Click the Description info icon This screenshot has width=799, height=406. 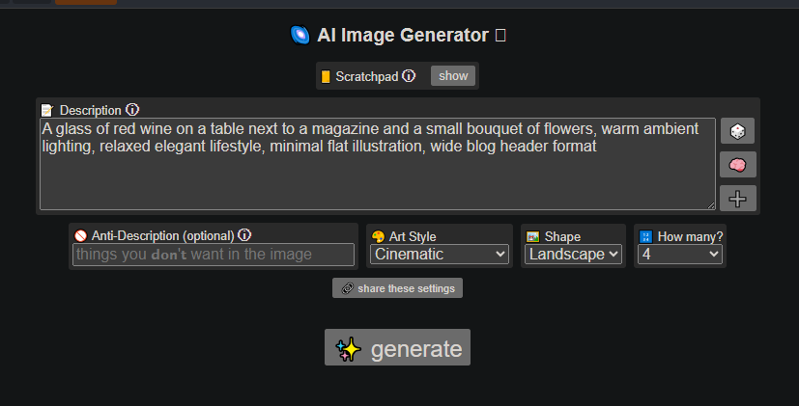point(132,110)
